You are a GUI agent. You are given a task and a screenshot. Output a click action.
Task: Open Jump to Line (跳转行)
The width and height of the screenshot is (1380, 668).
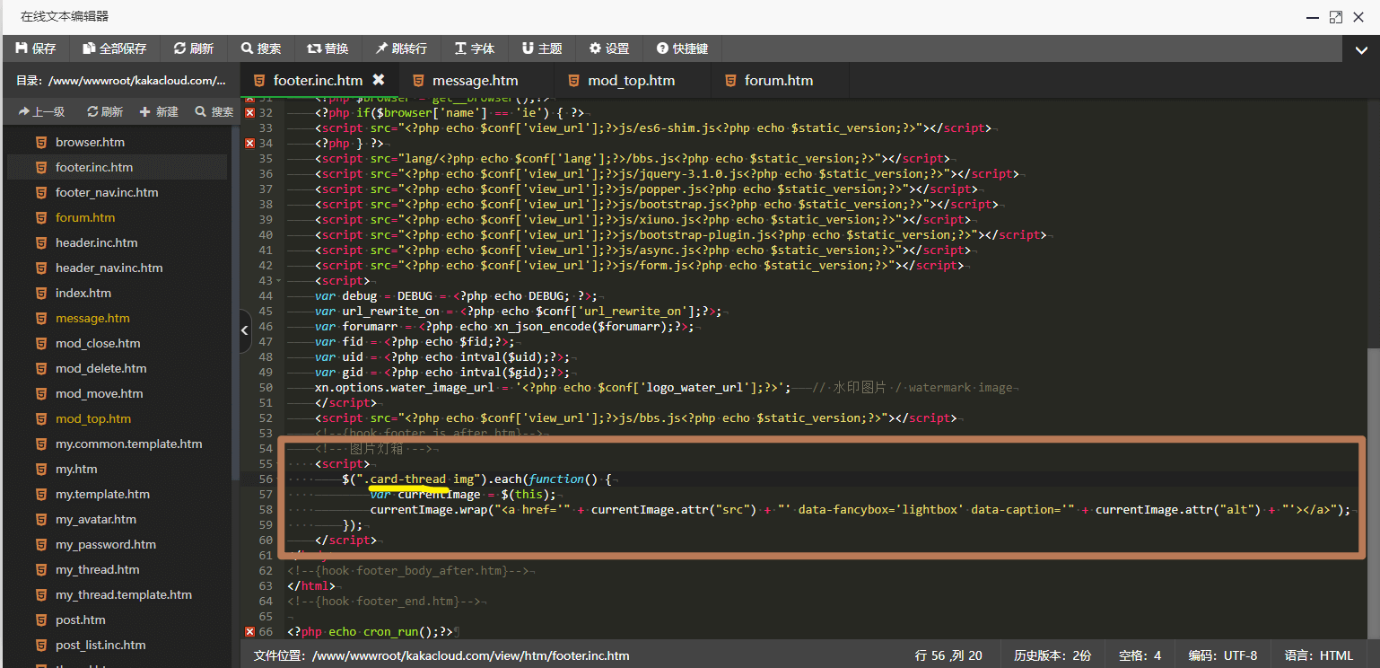coord(401,48)
